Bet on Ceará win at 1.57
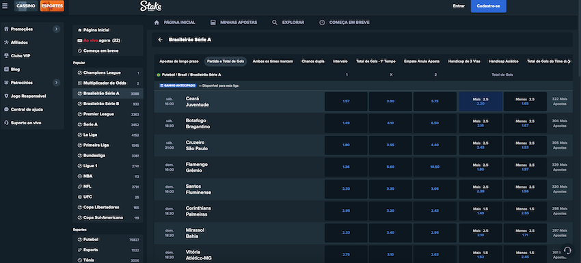The width and height of the screenshot is (581, 263). [x=346, y=102]
